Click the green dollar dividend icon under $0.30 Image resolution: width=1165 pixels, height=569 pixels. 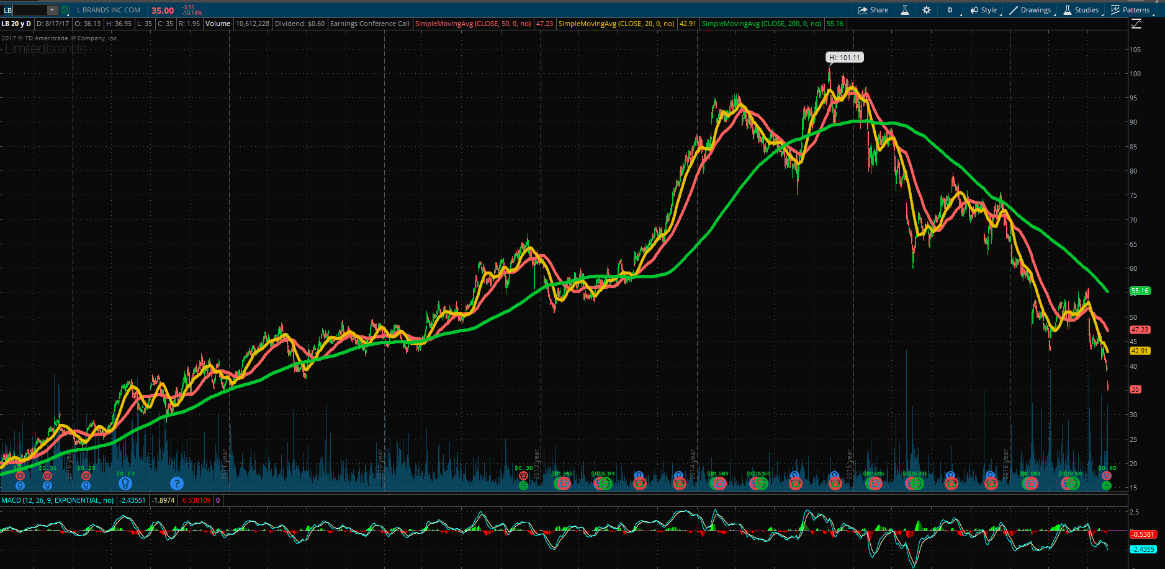[x=523, y=485]
